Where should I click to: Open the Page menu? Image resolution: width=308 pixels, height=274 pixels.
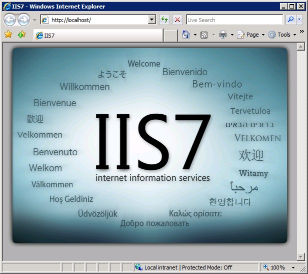[250, 35]
